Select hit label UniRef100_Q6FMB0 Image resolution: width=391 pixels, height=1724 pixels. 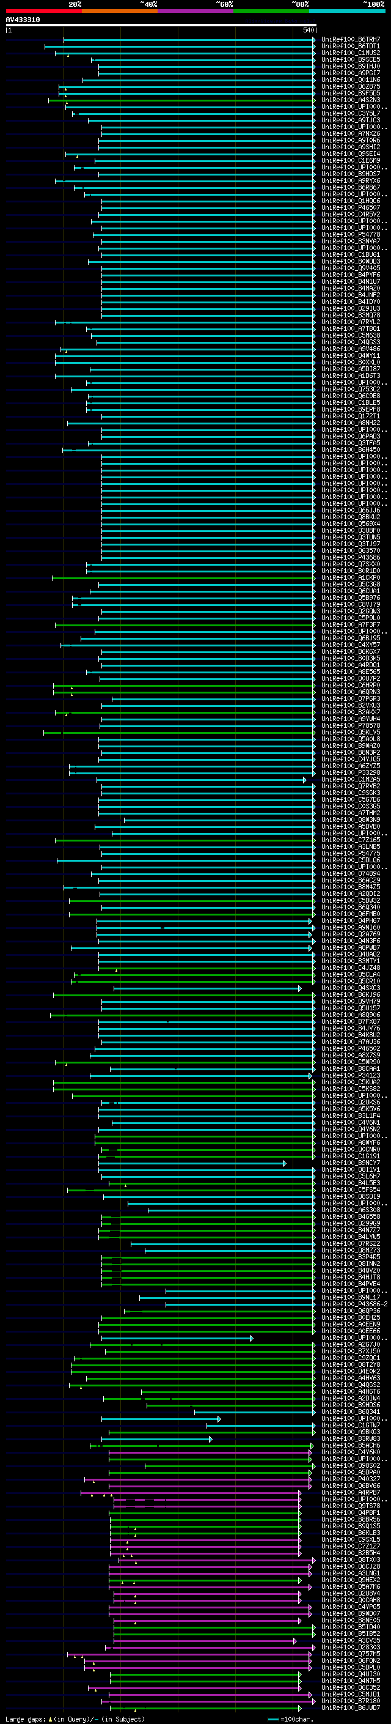[x=351, y=914]
